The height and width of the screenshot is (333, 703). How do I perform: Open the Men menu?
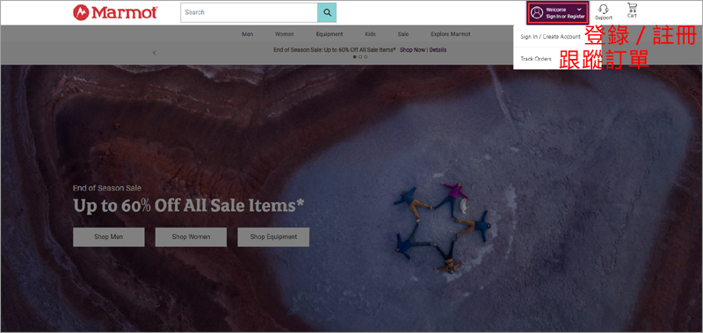pos(248,34)
